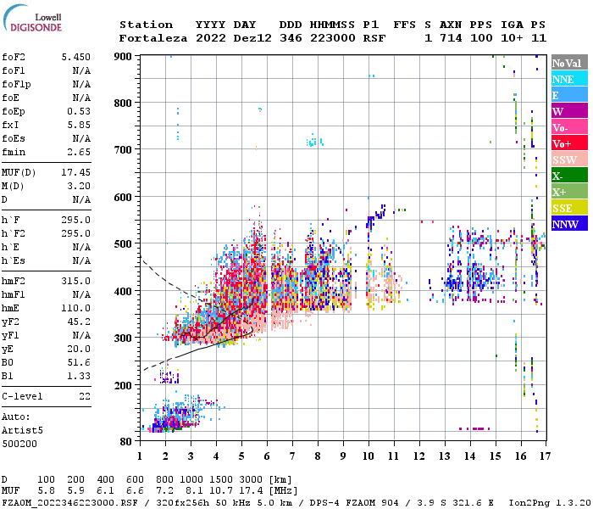Screen dimensions: 593x509
Task: Click the FZA0M_2022346223000.RSF file name
Action: tap(69, 502)
